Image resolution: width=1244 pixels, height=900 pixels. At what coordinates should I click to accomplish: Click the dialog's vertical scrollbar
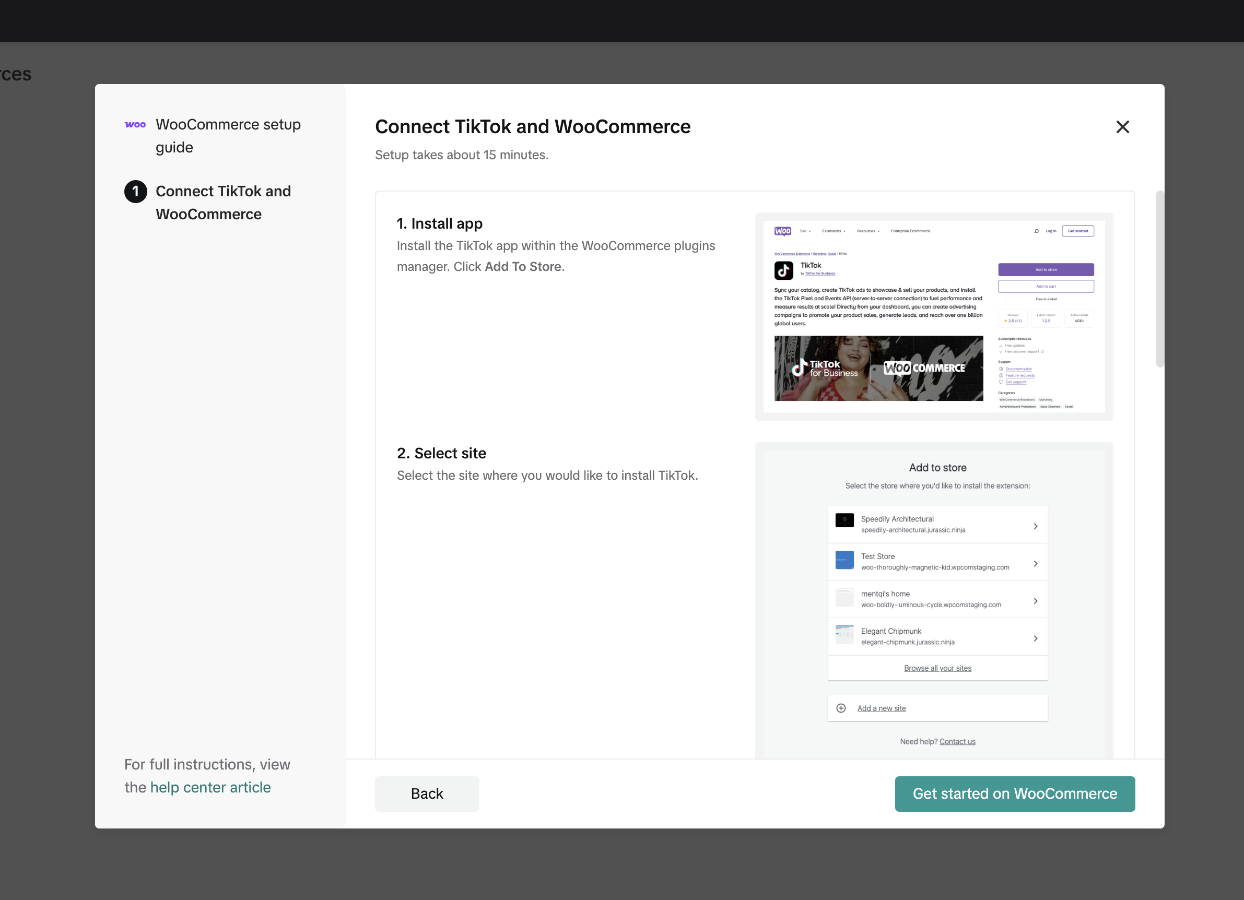click(x=1159, y=279)
